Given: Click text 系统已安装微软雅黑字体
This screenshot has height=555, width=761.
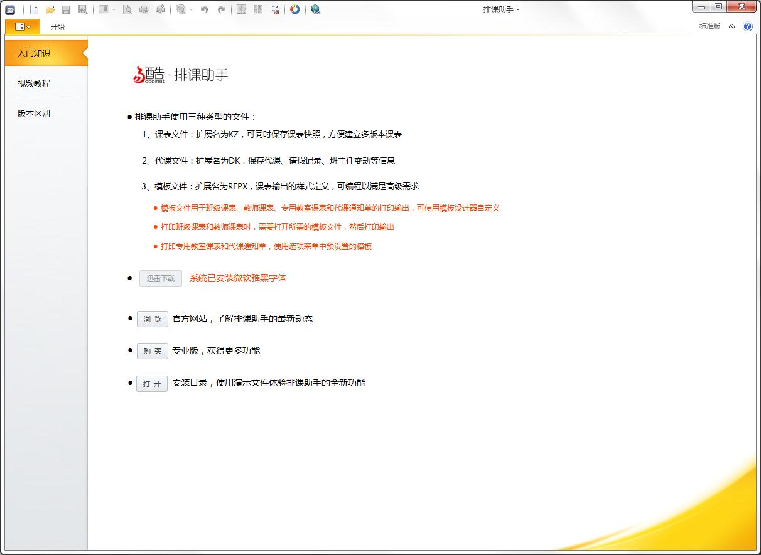Looking at the screenshot, I should pos(238,278).
